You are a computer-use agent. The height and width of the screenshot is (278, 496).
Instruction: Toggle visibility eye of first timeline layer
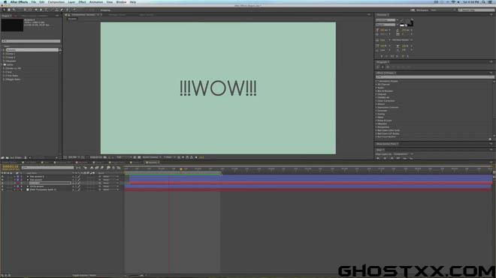2,176
